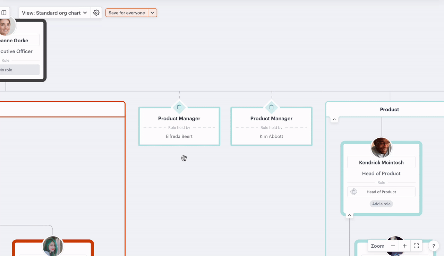Click clipboard icon above Kim Abbott's role
Viewport: 444px width, 256px height.
point(272,107)
